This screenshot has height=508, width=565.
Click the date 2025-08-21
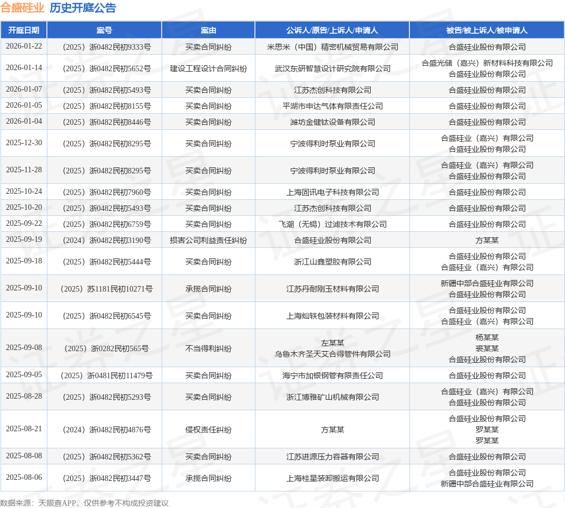[24, 428]
